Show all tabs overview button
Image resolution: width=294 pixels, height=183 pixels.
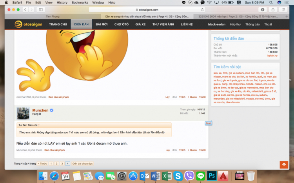pyautogui.click(x=283, y=9)
